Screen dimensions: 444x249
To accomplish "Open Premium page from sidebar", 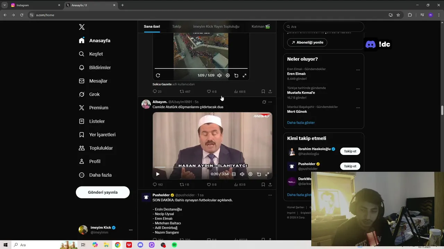I will coord(93,108).
